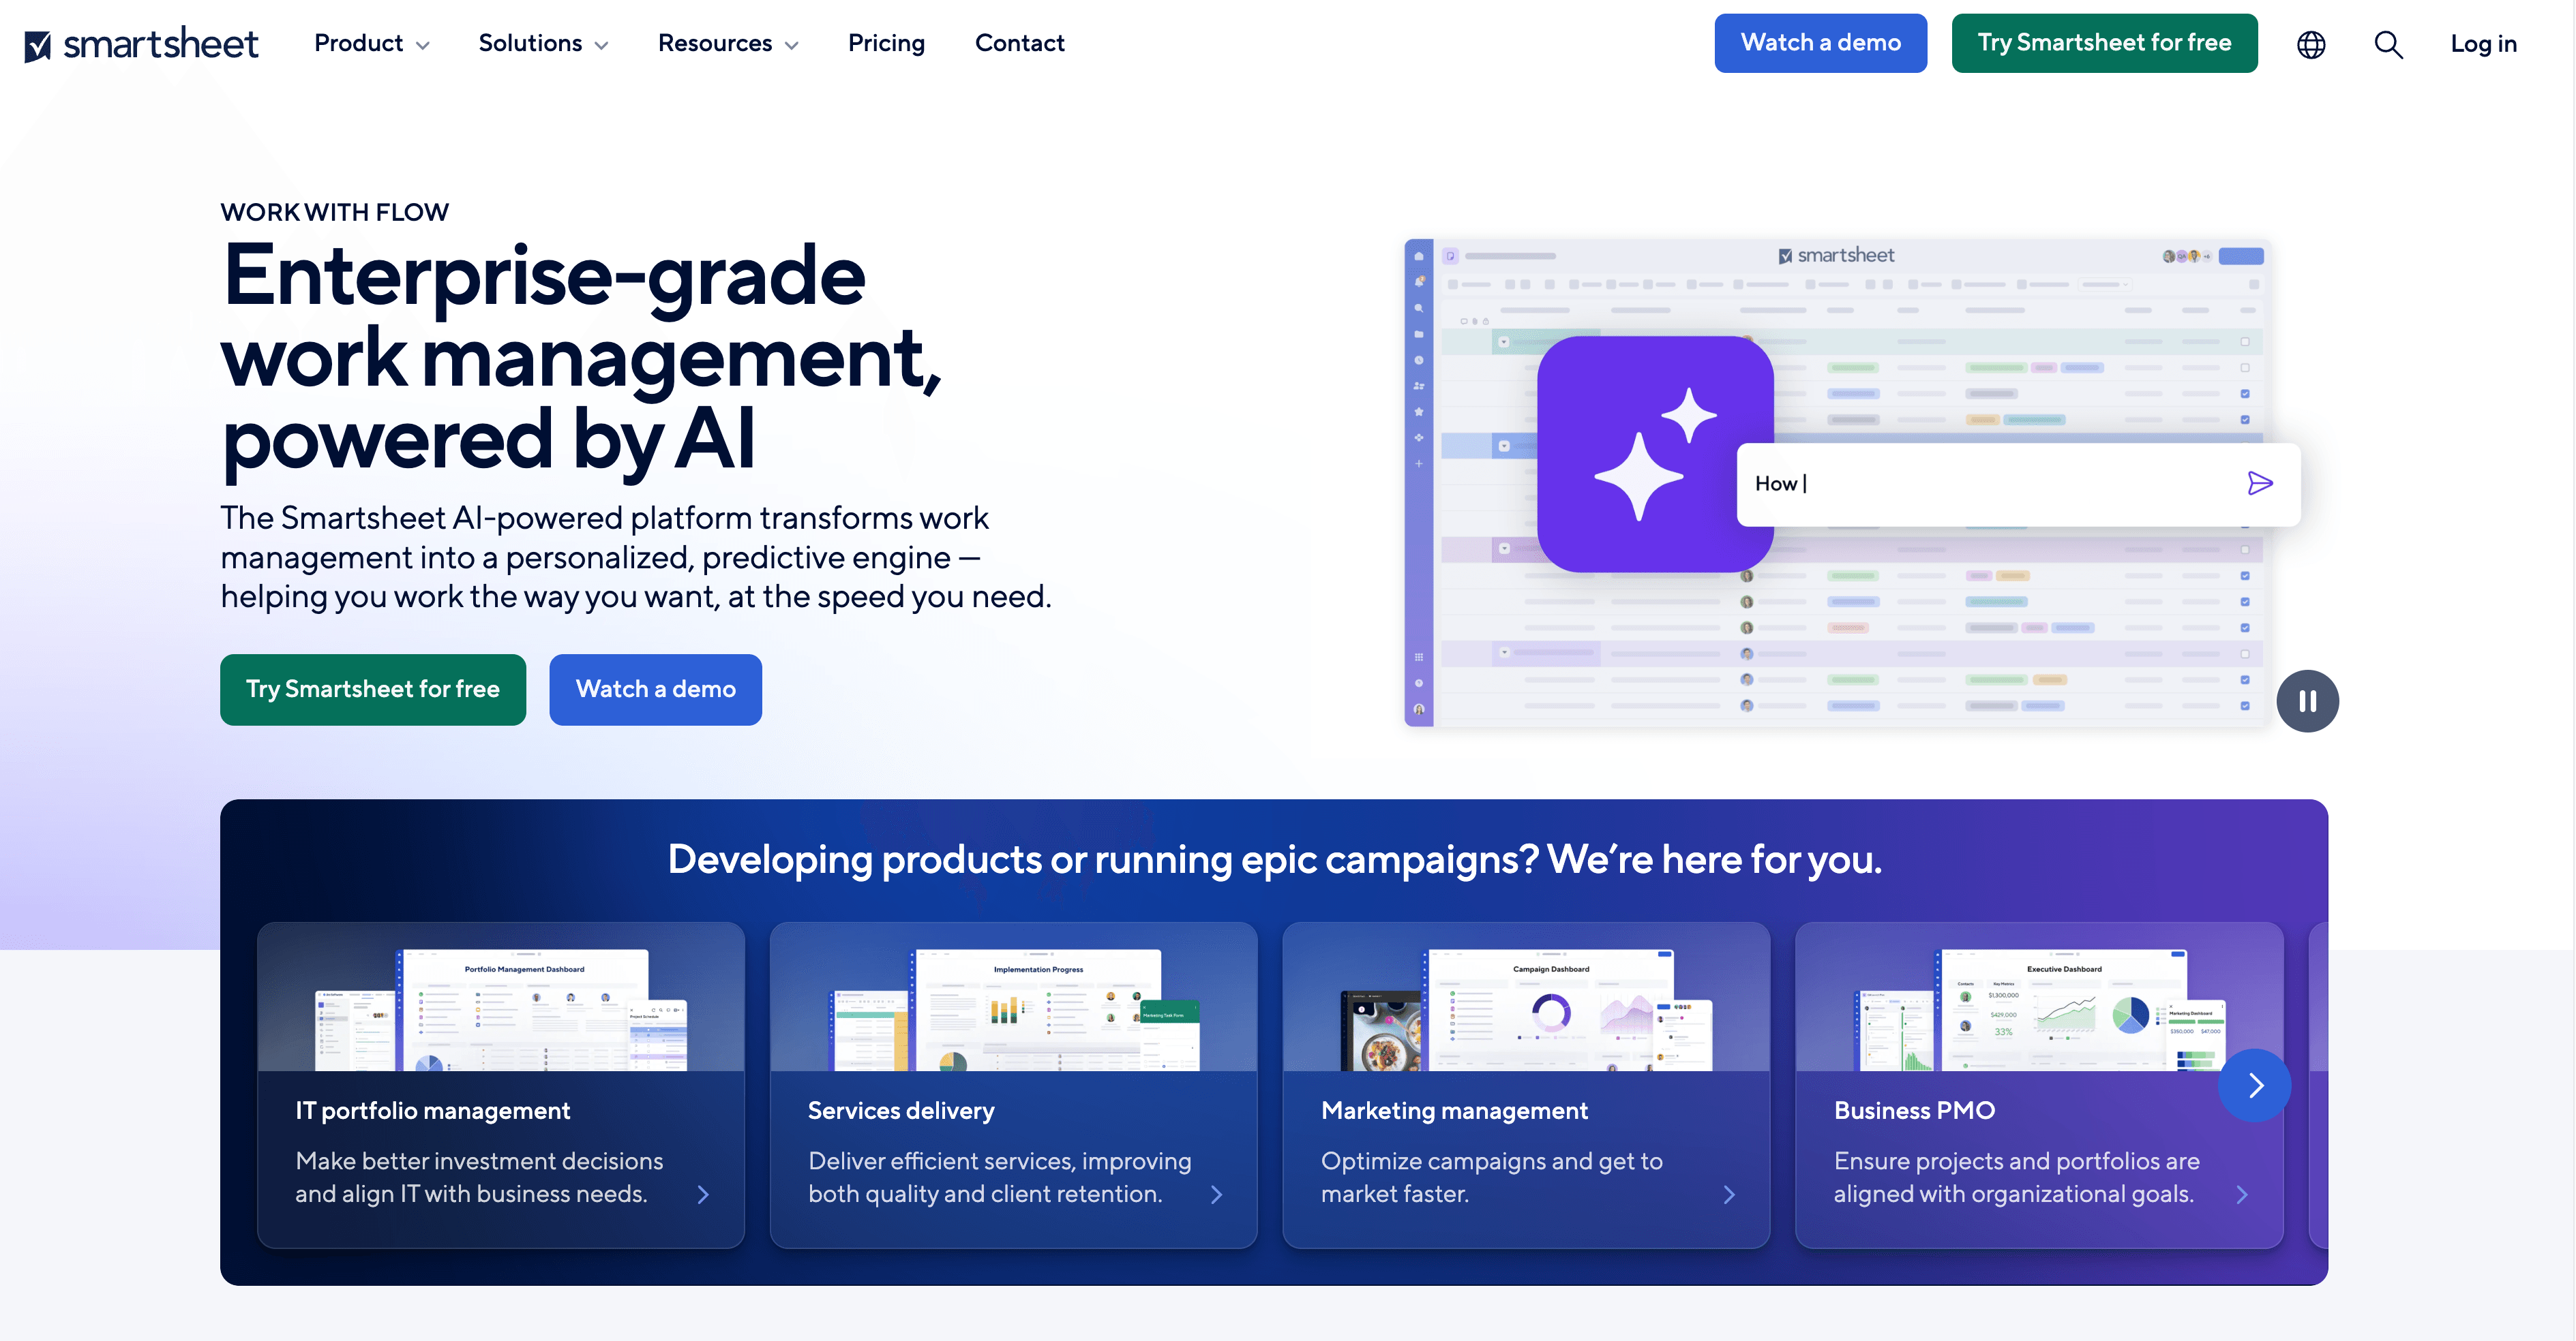Open the search magnifier icon
The width and height of the screenshot is (2576, 1341).
coord(2388,44)
